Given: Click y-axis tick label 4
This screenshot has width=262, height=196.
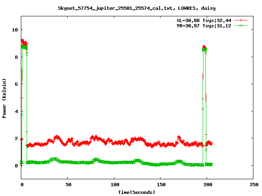Looking at the screenshot, I should point(16,111).
